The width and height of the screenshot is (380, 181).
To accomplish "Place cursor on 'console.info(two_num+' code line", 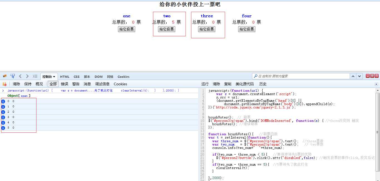I will (x=248, y=148).
